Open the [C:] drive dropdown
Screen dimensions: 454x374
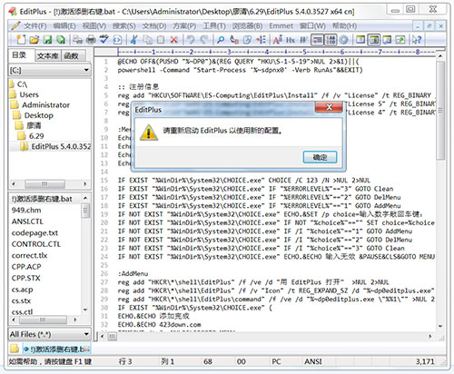click(x=50, y=70)
